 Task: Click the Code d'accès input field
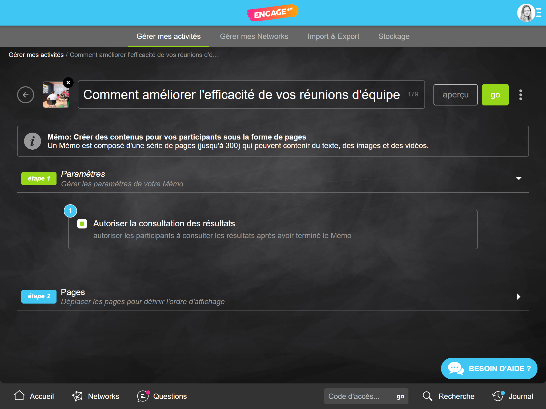pyautogui.click(x=359, y=396)
